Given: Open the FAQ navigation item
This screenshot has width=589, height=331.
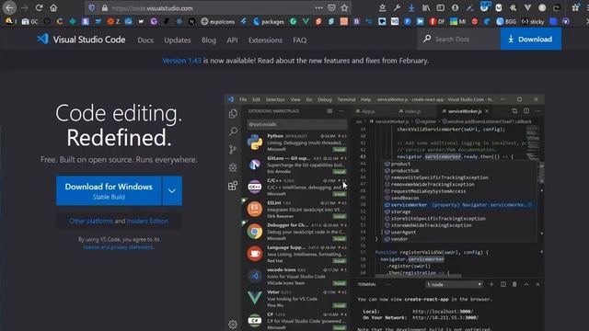Looking at the screenshot, I should (x=300, y=40).
